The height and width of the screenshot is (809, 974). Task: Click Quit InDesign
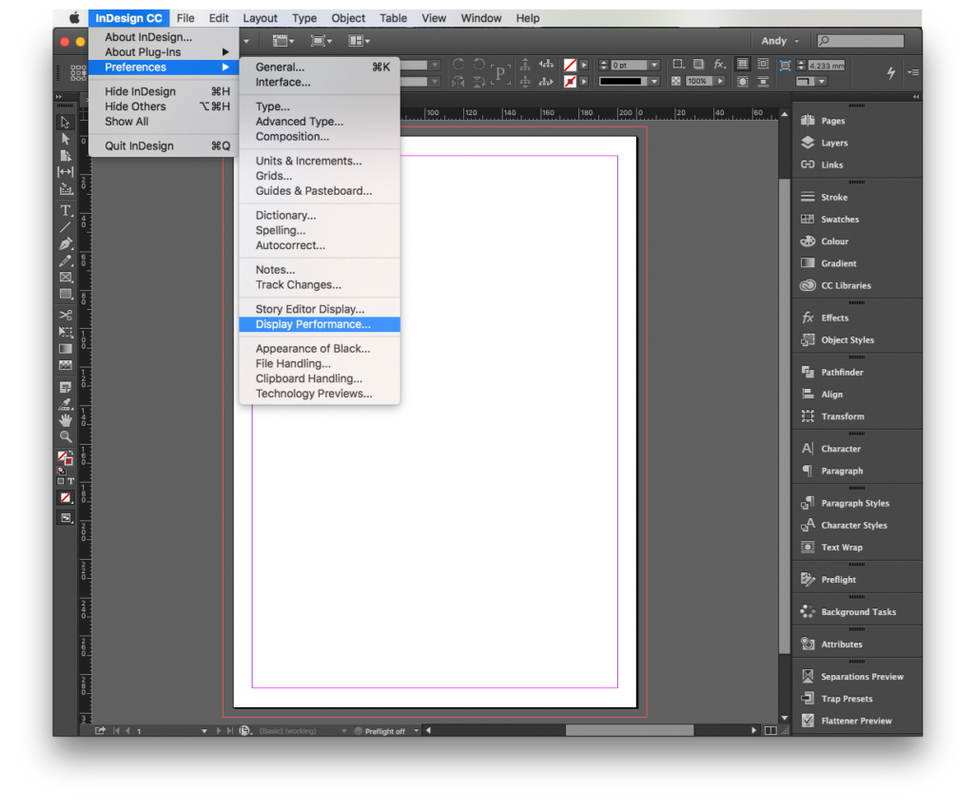pyautogui.click(x=140, y=145)
